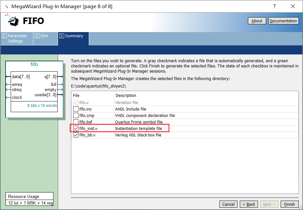The image size is (303, 210).
Task: Select 'Variation file' description text
Action: [126, 103]
